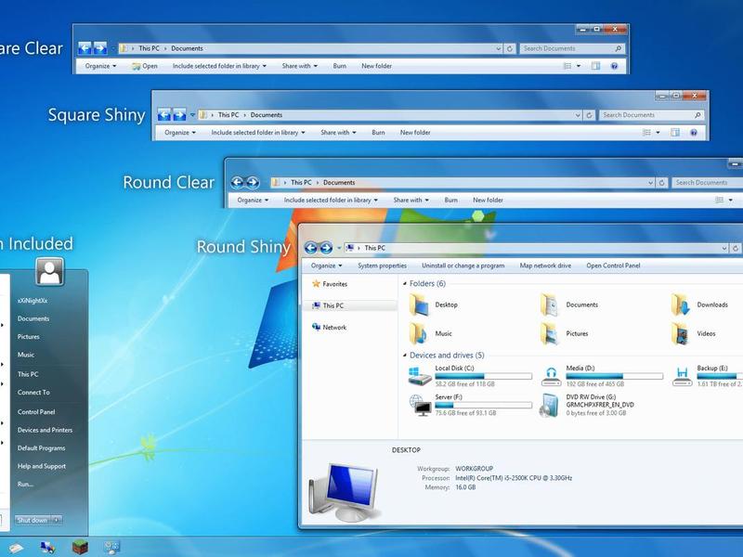Click Run... in Start menu
The width and height of the screenshot is (743, 557).
25,484
